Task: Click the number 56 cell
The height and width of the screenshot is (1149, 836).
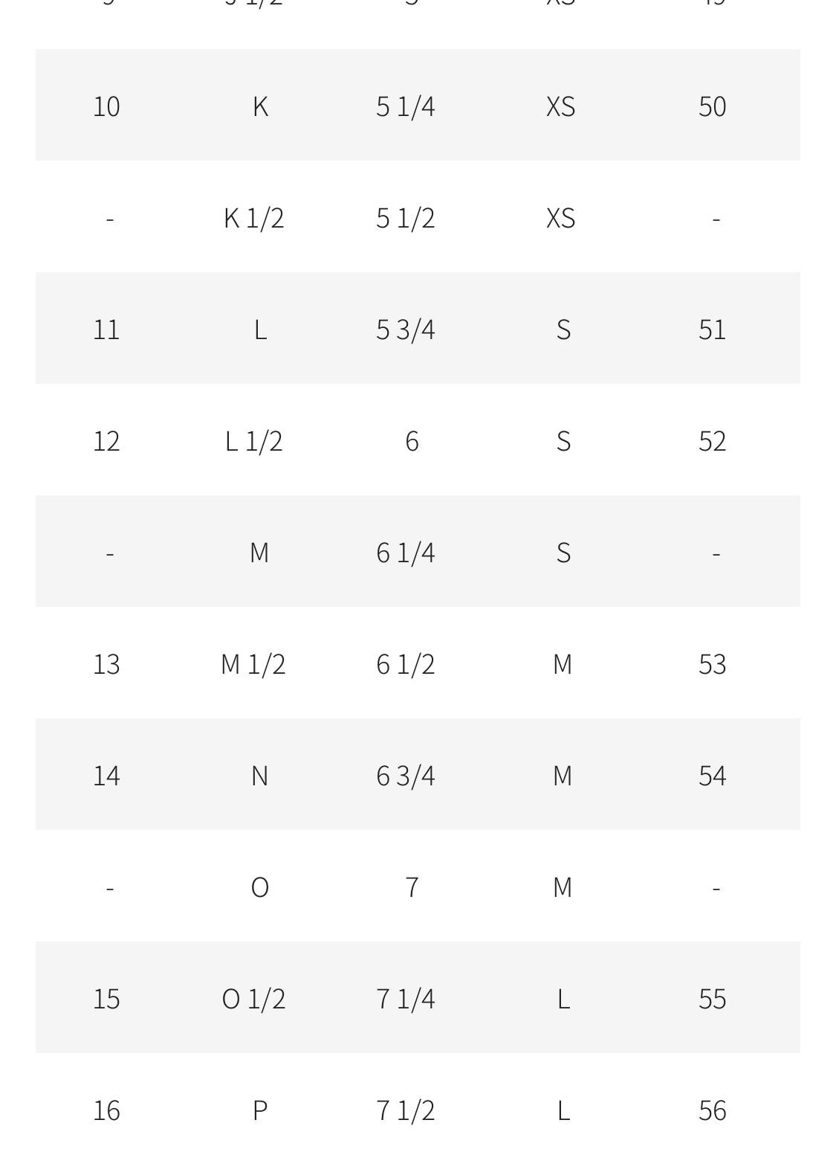Action: [712, 1110]
